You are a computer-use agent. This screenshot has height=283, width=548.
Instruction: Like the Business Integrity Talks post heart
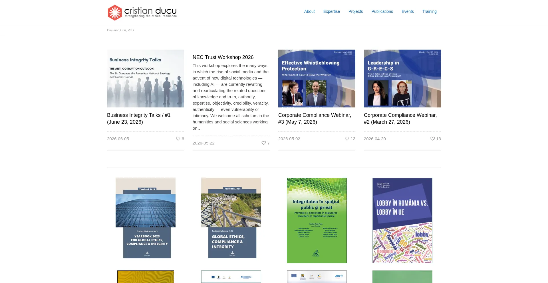coord(178,139)
